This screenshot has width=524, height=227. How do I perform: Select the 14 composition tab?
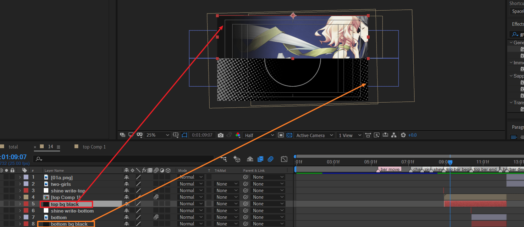coord(50,147)
